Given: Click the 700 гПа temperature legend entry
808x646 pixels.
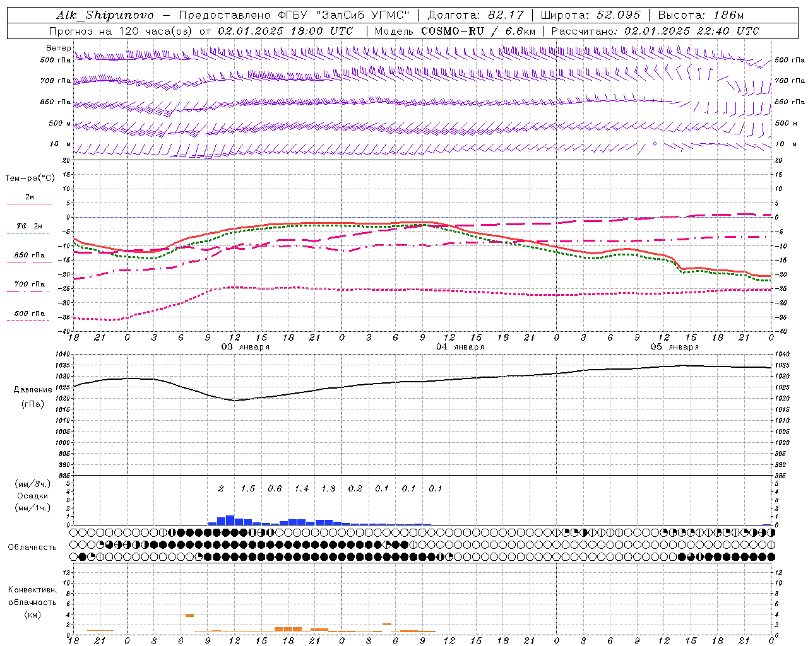Looking at the screenshot, I should click(30, 285).
